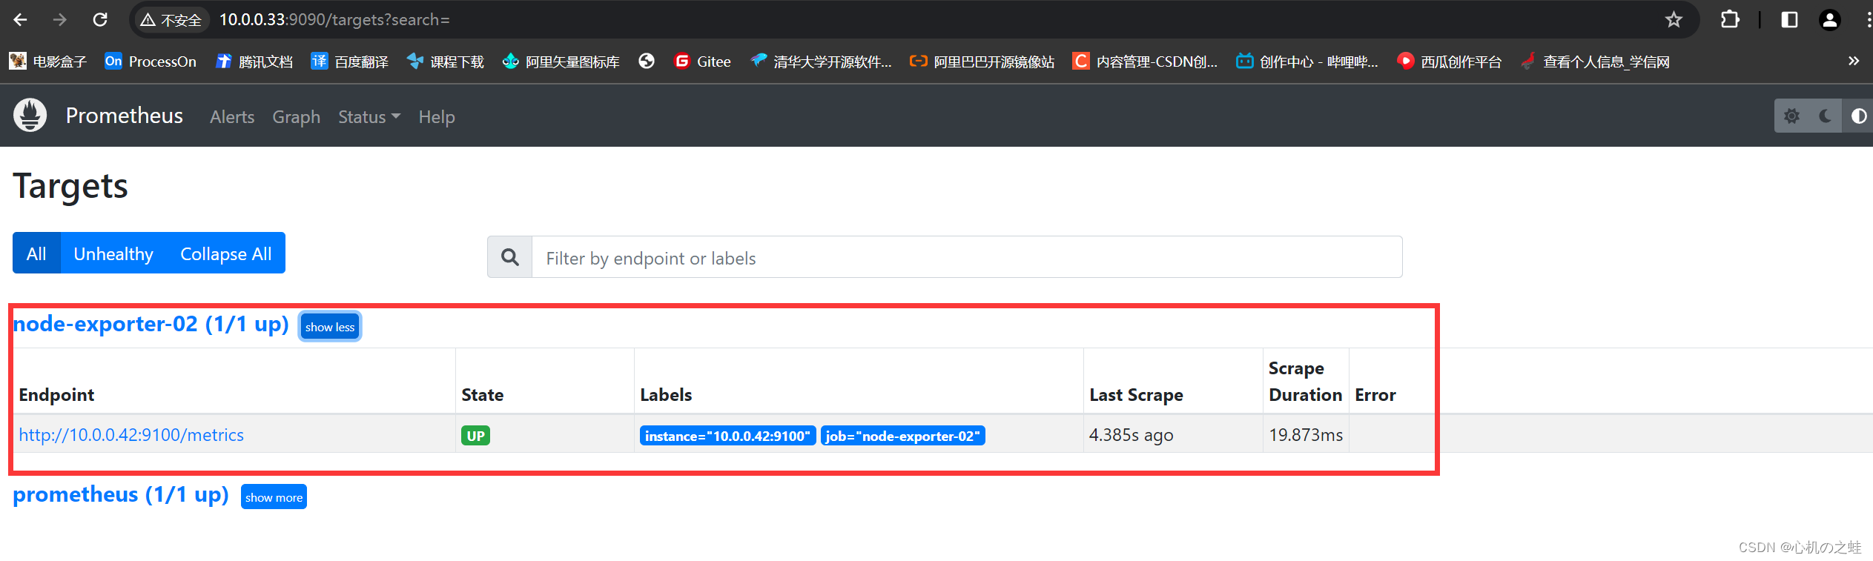This screenshot has width=1873, height=561.
Task: Collapse node-exporter-02 with show less
Action: pyautogui.click(x=330, y=327)
